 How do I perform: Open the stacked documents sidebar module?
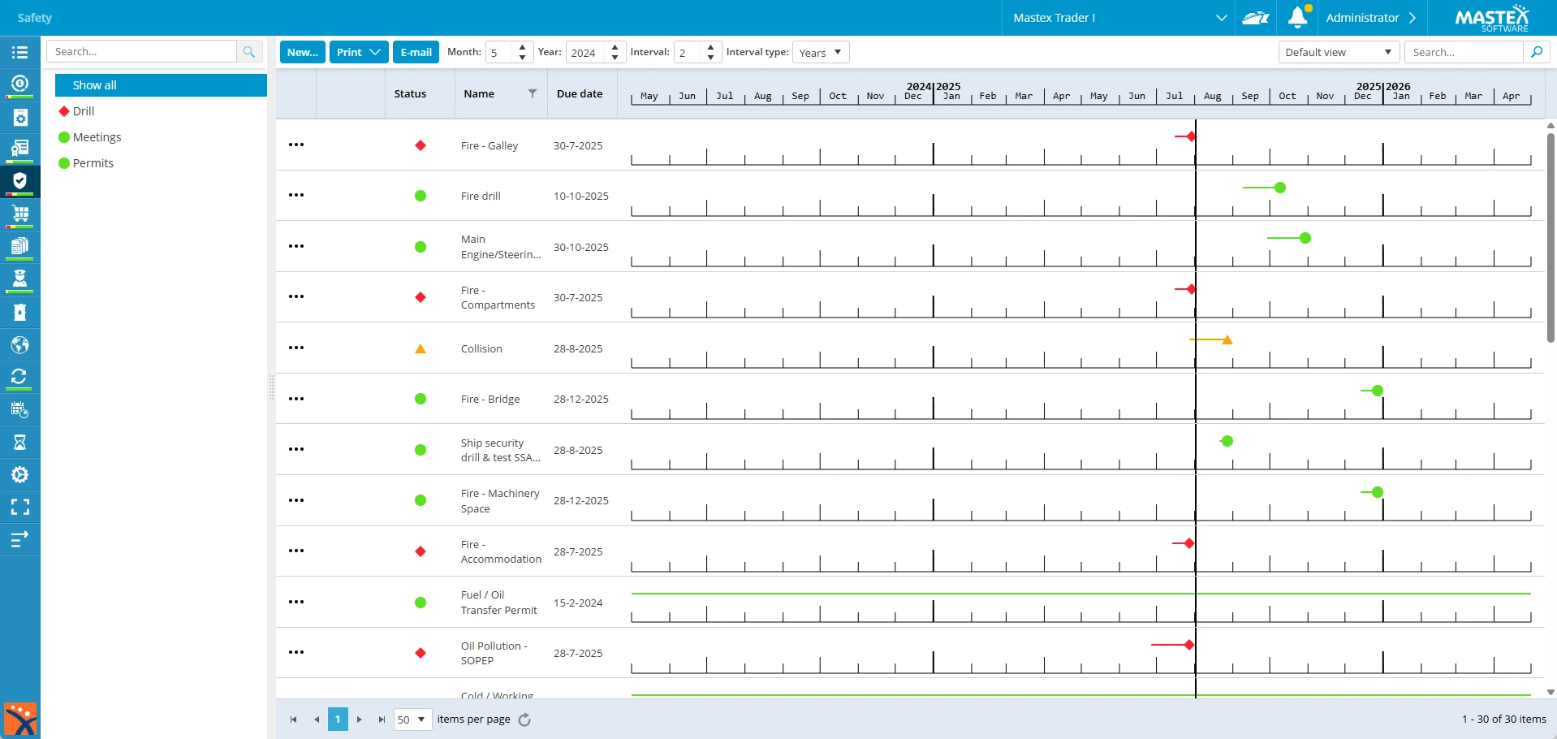pyautogui.click(x=19, y=246)
